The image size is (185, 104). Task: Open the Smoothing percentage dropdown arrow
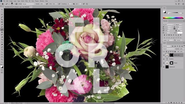71,4
